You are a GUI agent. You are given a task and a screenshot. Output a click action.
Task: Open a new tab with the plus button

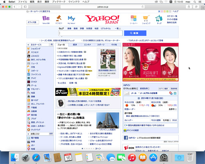tap(203, 8)
